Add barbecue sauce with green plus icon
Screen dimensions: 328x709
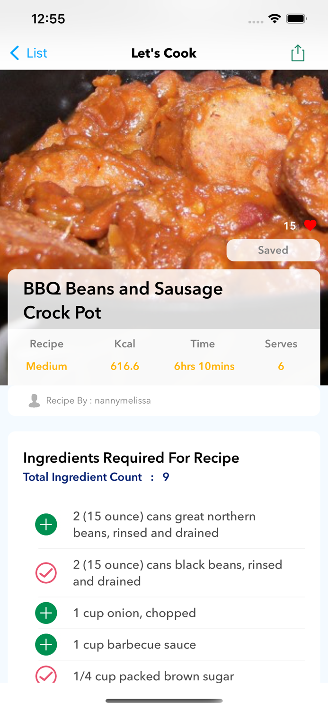[x=46, y=644]
